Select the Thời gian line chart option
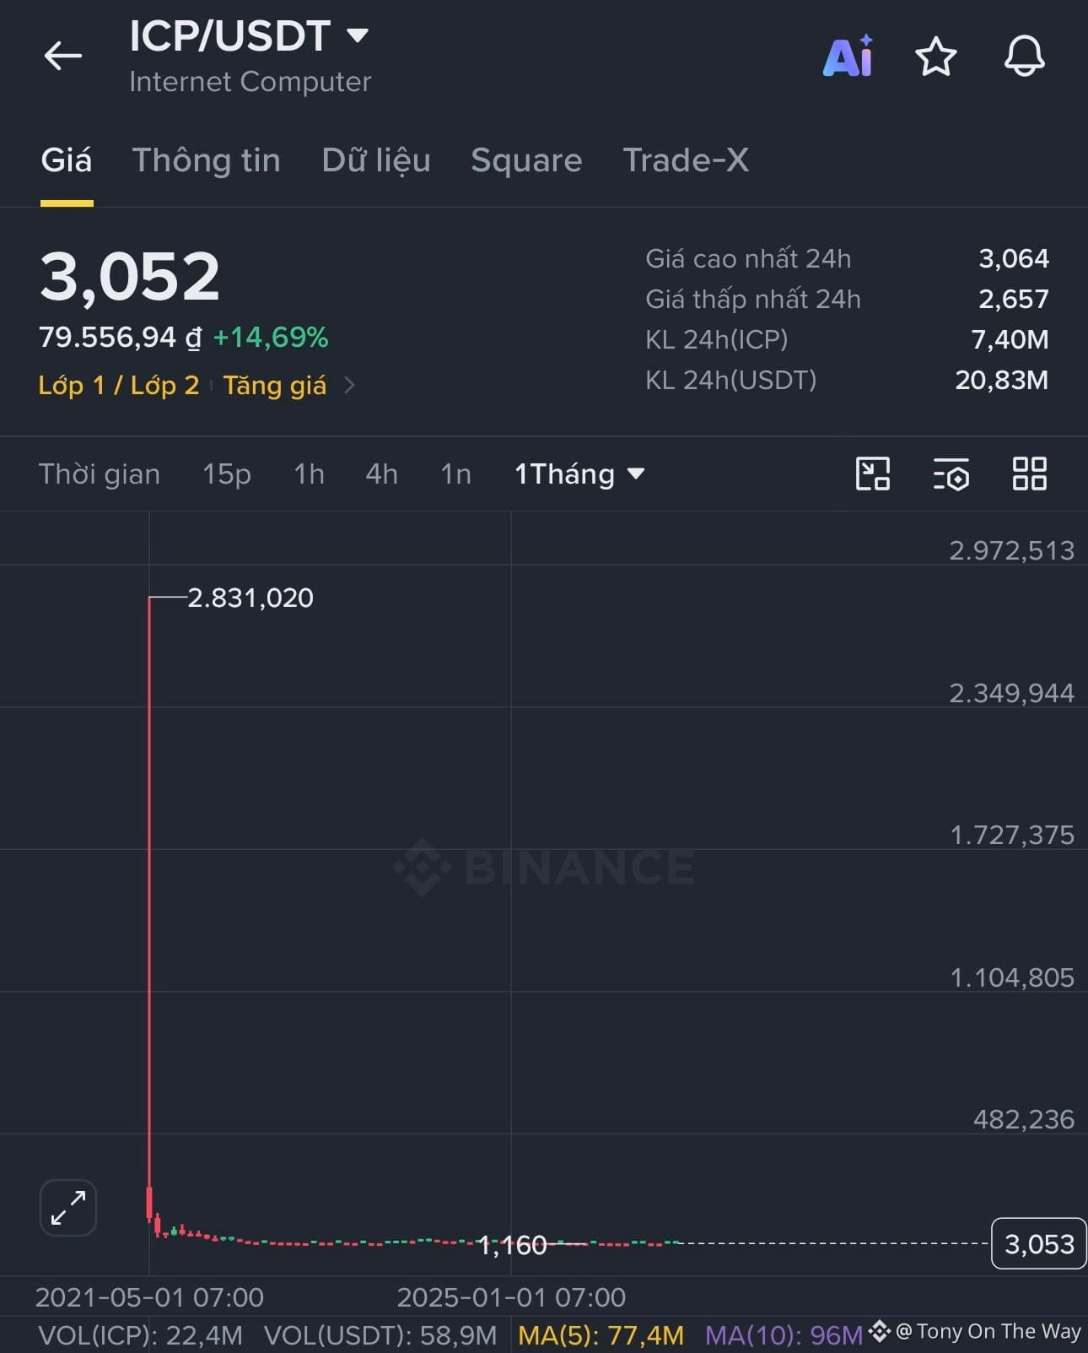Screen dimensions: 1088x1353 100,474
